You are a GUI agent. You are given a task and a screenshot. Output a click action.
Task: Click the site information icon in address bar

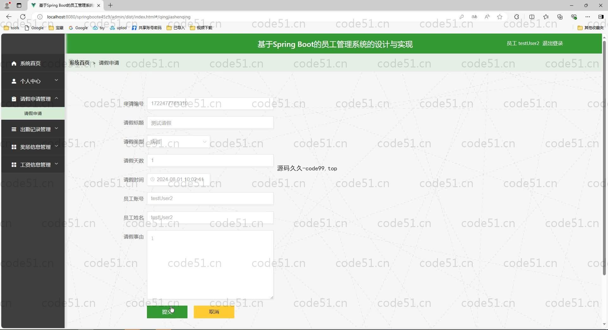(40, 17)
